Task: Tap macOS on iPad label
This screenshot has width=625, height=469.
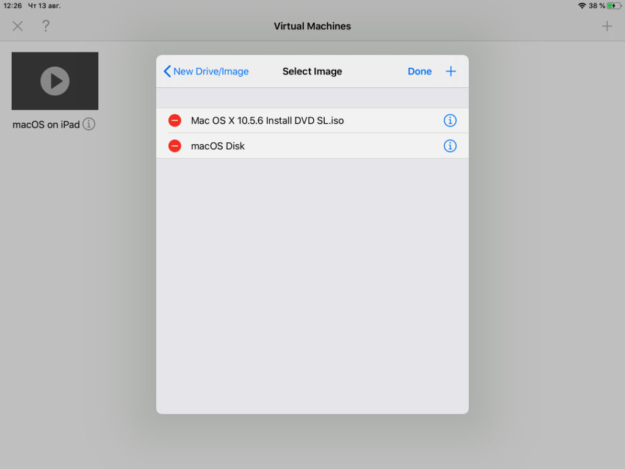Action: [x=46, y=125]
